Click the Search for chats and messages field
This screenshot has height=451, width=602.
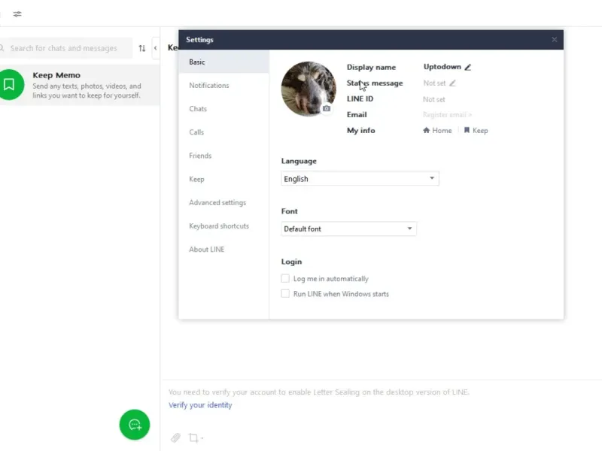click(66, 48)
